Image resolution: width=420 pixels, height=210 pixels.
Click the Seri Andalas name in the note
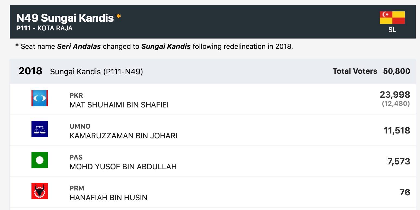(x=79, y=46)
